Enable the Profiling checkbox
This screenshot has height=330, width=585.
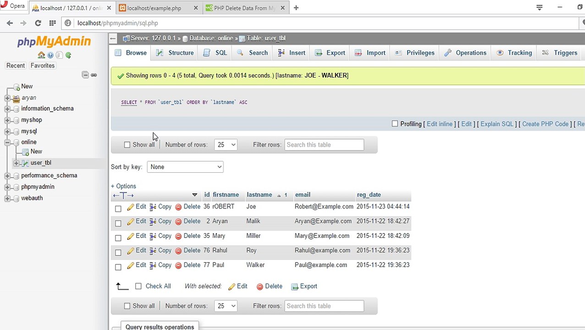(395, 124)
